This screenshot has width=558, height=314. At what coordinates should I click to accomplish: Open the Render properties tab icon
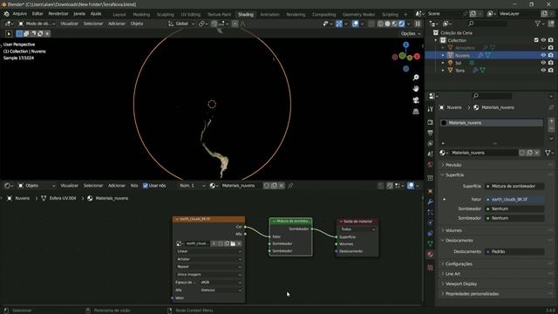(x=430, y=122)
